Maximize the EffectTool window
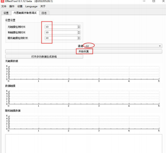The image size is (166, 153). (154, 1)
